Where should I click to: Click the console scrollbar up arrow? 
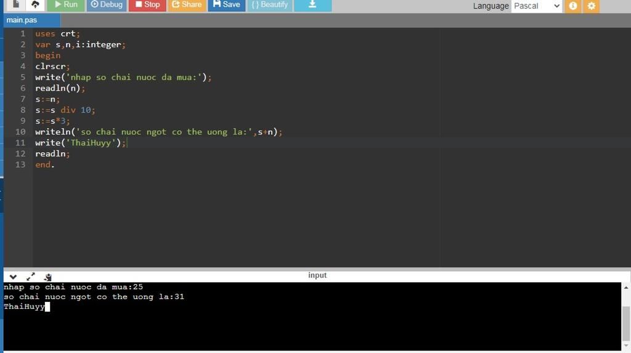pyautogui.click(x=626, y=288)
